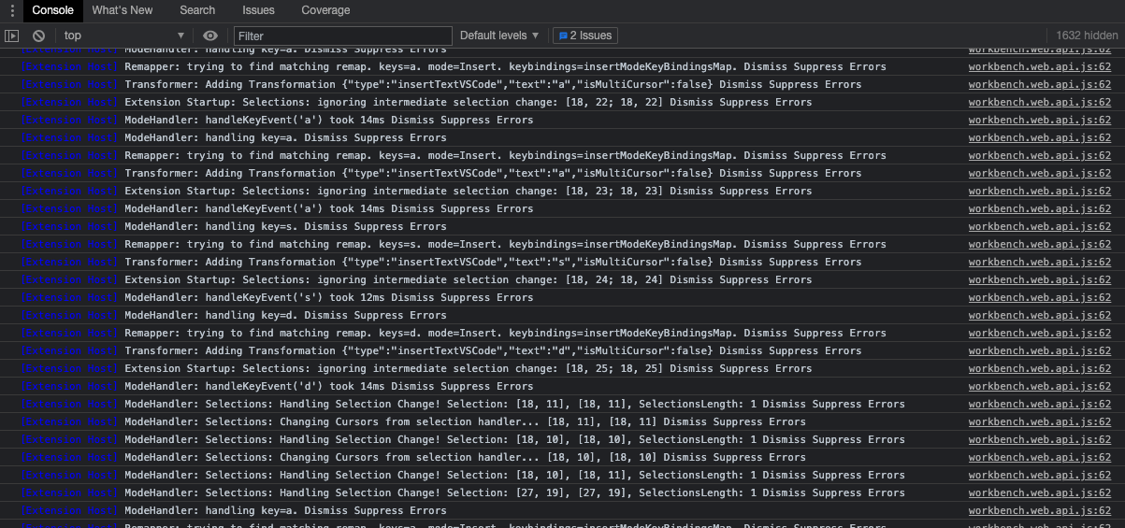Select the handleKeyEvent('d') took 14ms message

(x=329, y=386)
